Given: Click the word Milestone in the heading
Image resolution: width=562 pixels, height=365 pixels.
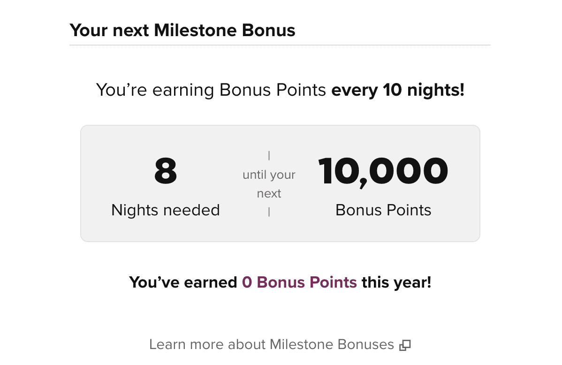Looking at the screenshot, I should pyautogui.click(x=195, y=30).
